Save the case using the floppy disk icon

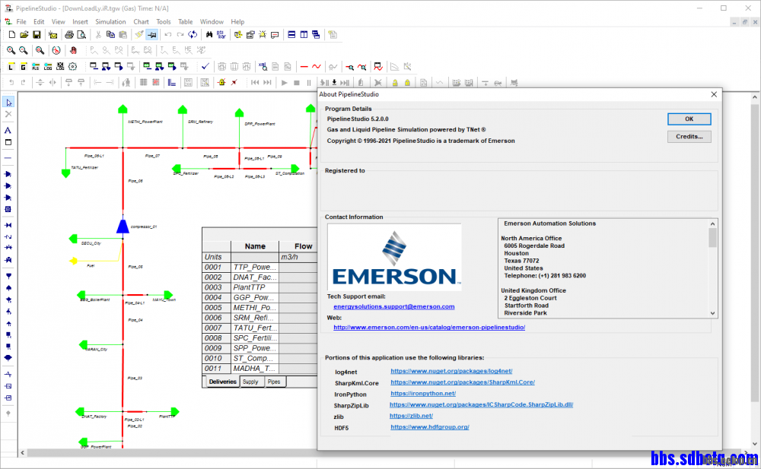click(37, 35)
